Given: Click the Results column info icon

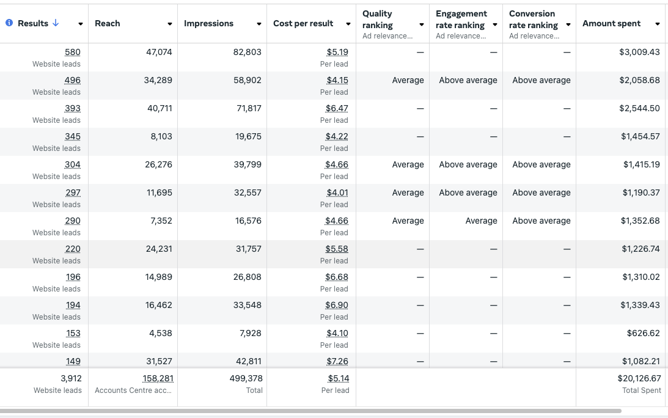Looking at the screenshot, I should coord(9,23).
